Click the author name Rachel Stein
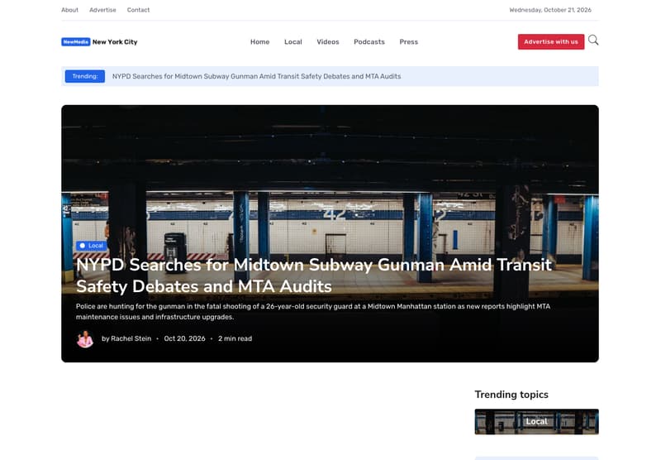This screenshot has width=661, height=460. click(131, 338)
